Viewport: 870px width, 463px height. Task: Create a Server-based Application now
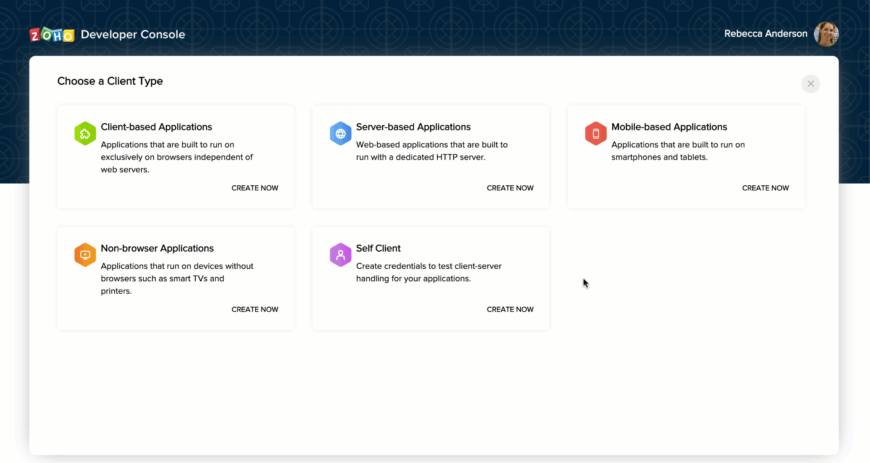(510, 188)
